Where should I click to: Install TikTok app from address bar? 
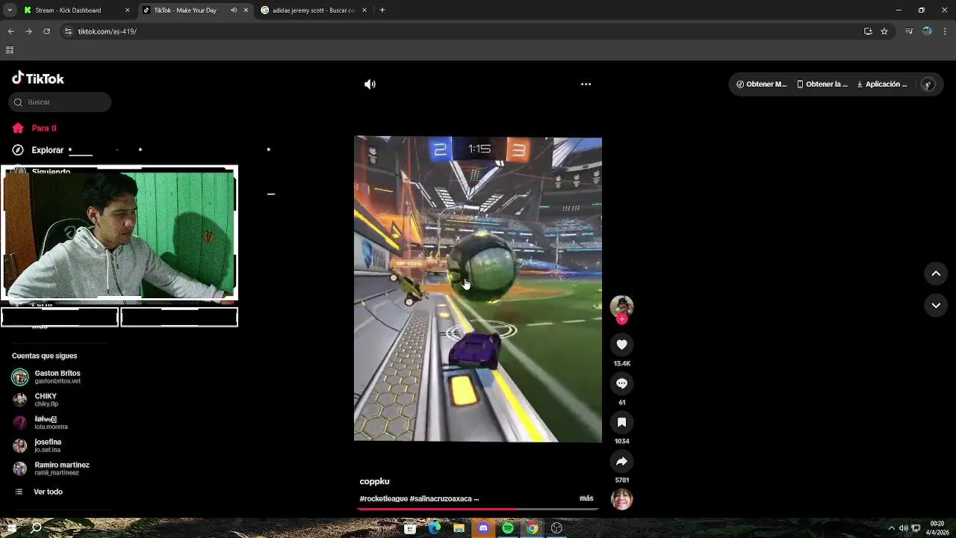[x=868, y=31]
